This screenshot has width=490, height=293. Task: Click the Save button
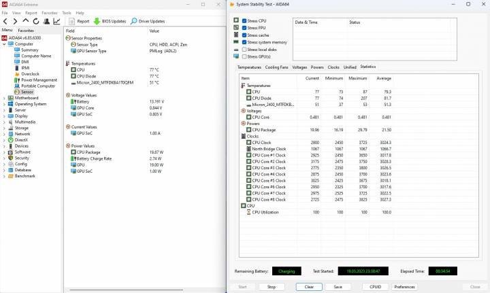coord(338,287)
